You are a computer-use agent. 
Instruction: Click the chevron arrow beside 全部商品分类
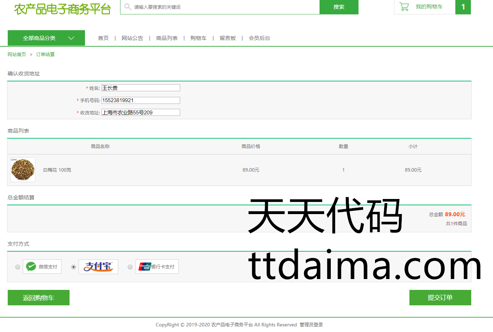click(71, 38)
